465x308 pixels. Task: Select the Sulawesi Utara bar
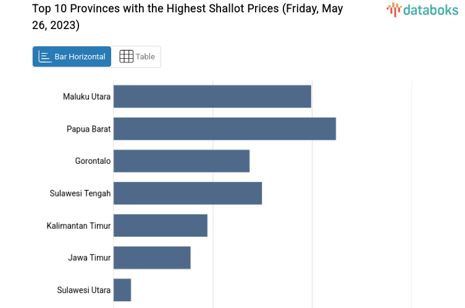[122, 289]
